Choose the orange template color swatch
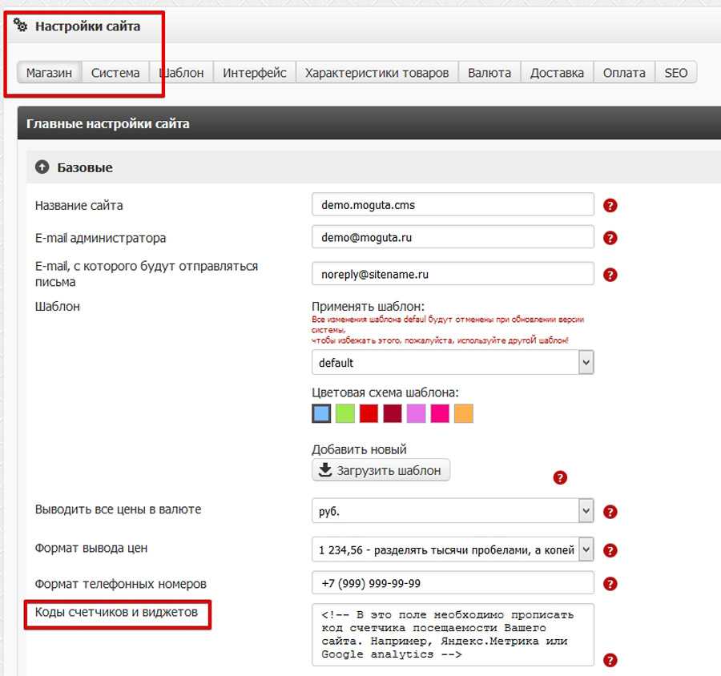Screen dimensions: 721x676 pos(463,413)
